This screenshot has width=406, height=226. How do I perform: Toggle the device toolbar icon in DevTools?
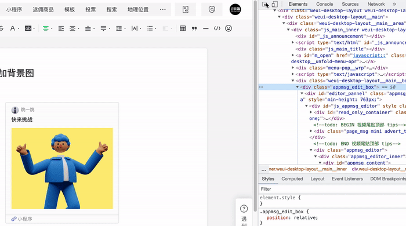(275, 4)
